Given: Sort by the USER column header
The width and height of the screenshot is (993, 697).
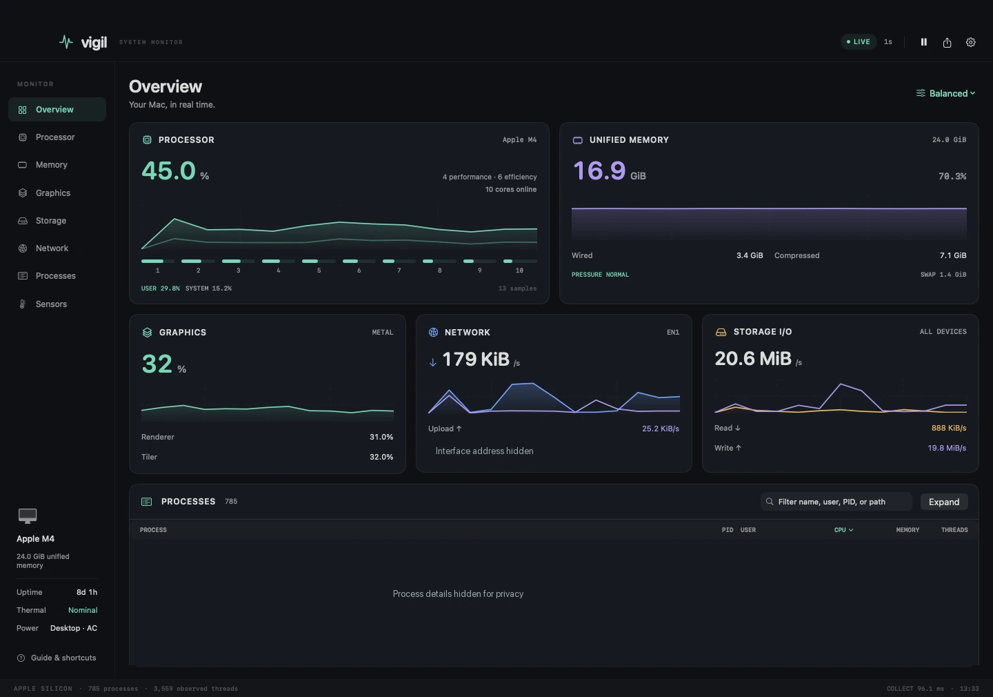Looking at the screenshot, I should (748, 530).
